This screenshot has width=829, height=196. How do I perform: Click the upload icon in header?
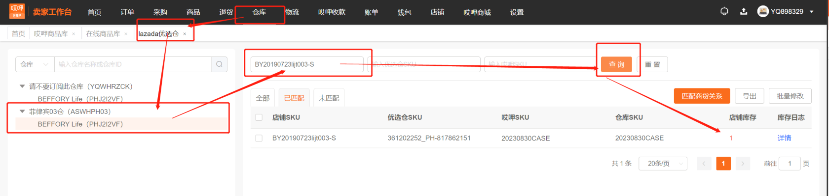(x=743, y=11)
